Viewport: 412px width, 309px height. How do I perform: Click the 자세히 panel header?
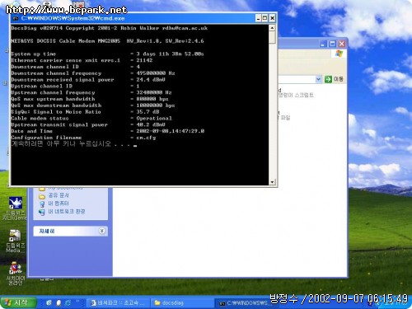pyautogui.click(x=71, y=231)
